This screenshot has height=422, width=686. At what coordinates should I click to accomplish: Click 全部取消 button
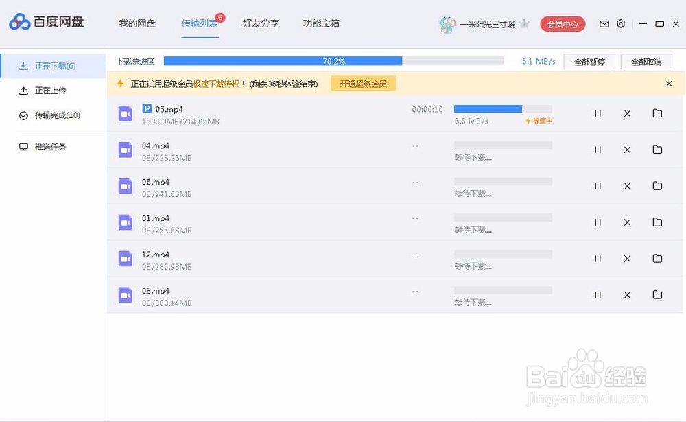[x=646, y=62]
